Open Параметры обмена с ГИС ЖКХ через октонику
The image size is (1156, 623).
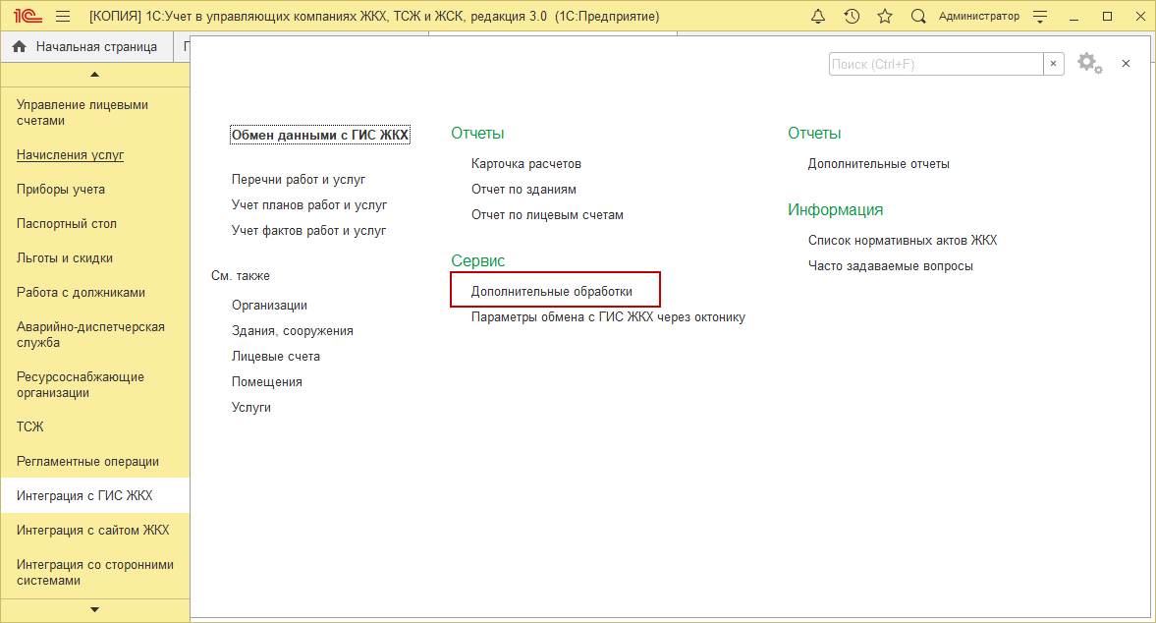point(608,317)
